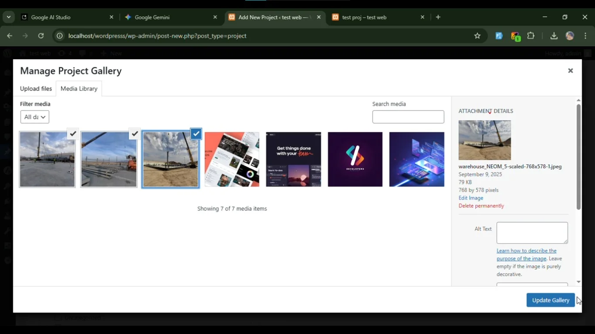Close the Google Gemini tab
595x334 pixels.
tap(215, 17)
